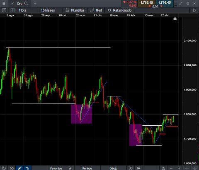Click the Plantillas button
Viewport: 199px width, 170px height.
coord(75,10)
